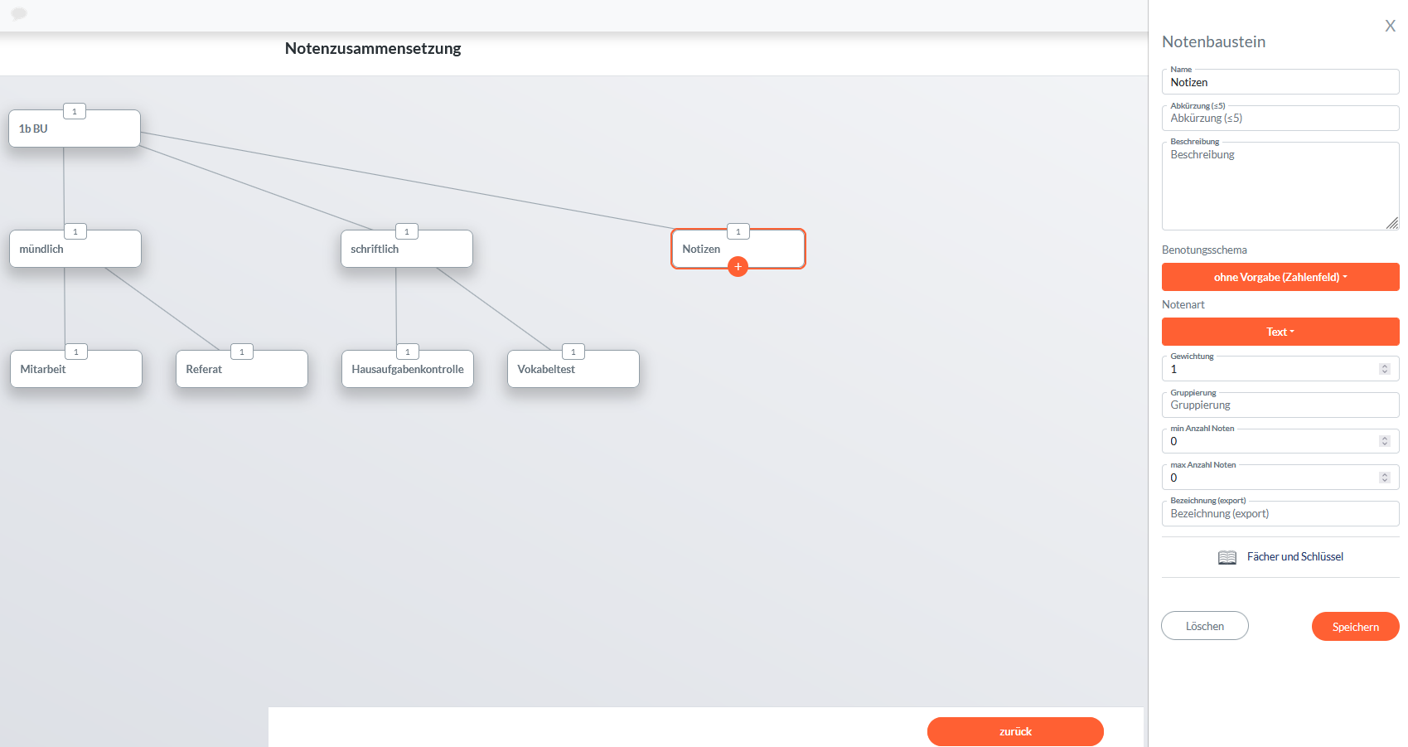Close the Notenbaustein panel with X
Image resolution: width=1408 pixels, height=747 pixels.
(1390, 26)
